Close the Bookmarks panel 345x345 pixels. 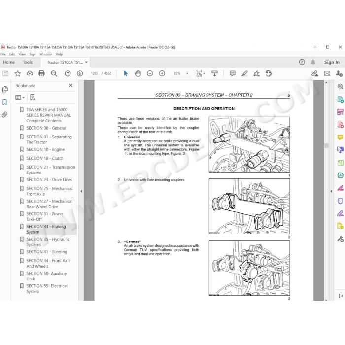(70, 85)
